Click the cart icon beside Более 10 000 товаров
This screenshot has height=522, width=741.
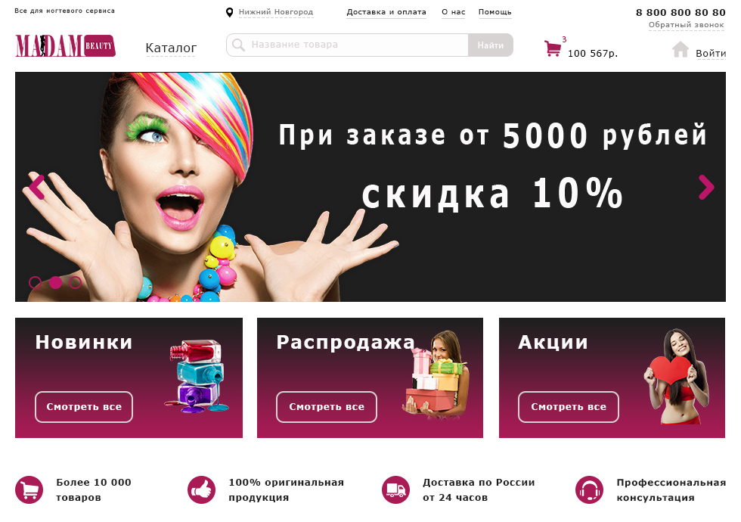click(29, 490)
